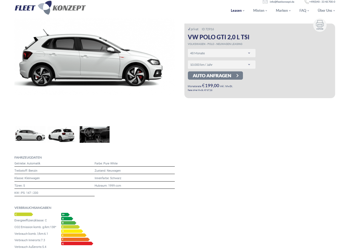Click 'Volkswagen - Polo - Neuwagen Leasing' subtitle

click(215, 44)
